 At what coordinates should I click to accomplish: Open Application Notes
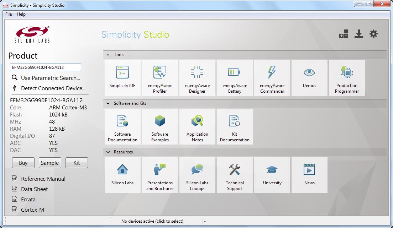click(197, 126)
